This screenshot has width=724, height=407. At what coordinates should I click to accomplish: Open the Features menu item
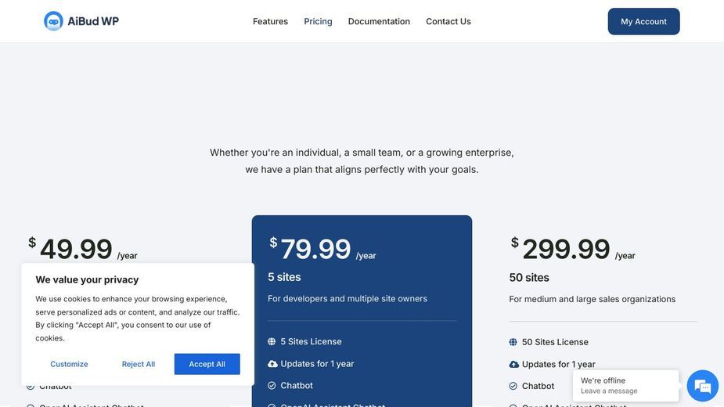270,21
